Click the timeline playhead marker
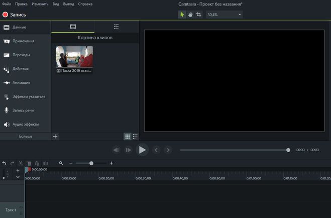 point(28,169)
